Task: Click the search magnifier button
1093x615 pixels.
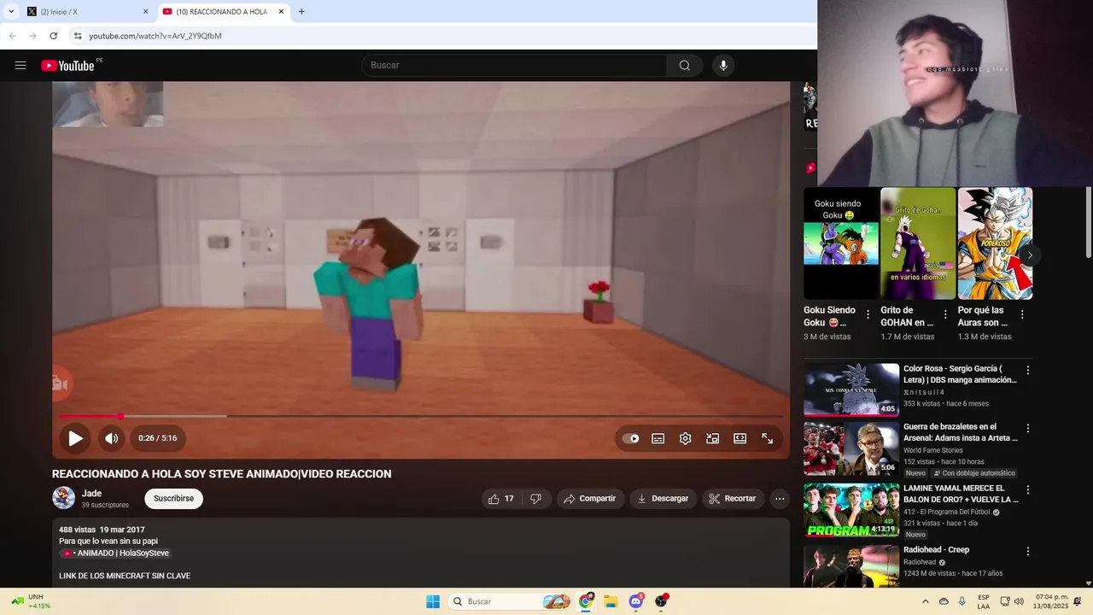Action: pos(685,66)
